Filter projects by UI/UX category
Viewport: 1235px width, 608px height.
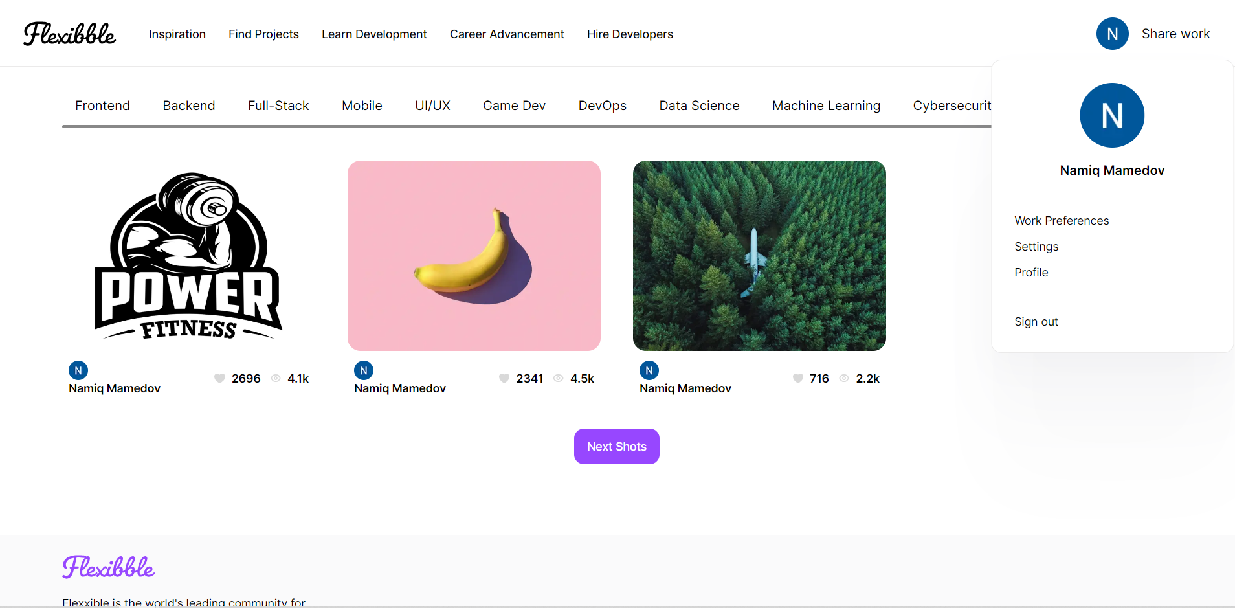point(432,106)
